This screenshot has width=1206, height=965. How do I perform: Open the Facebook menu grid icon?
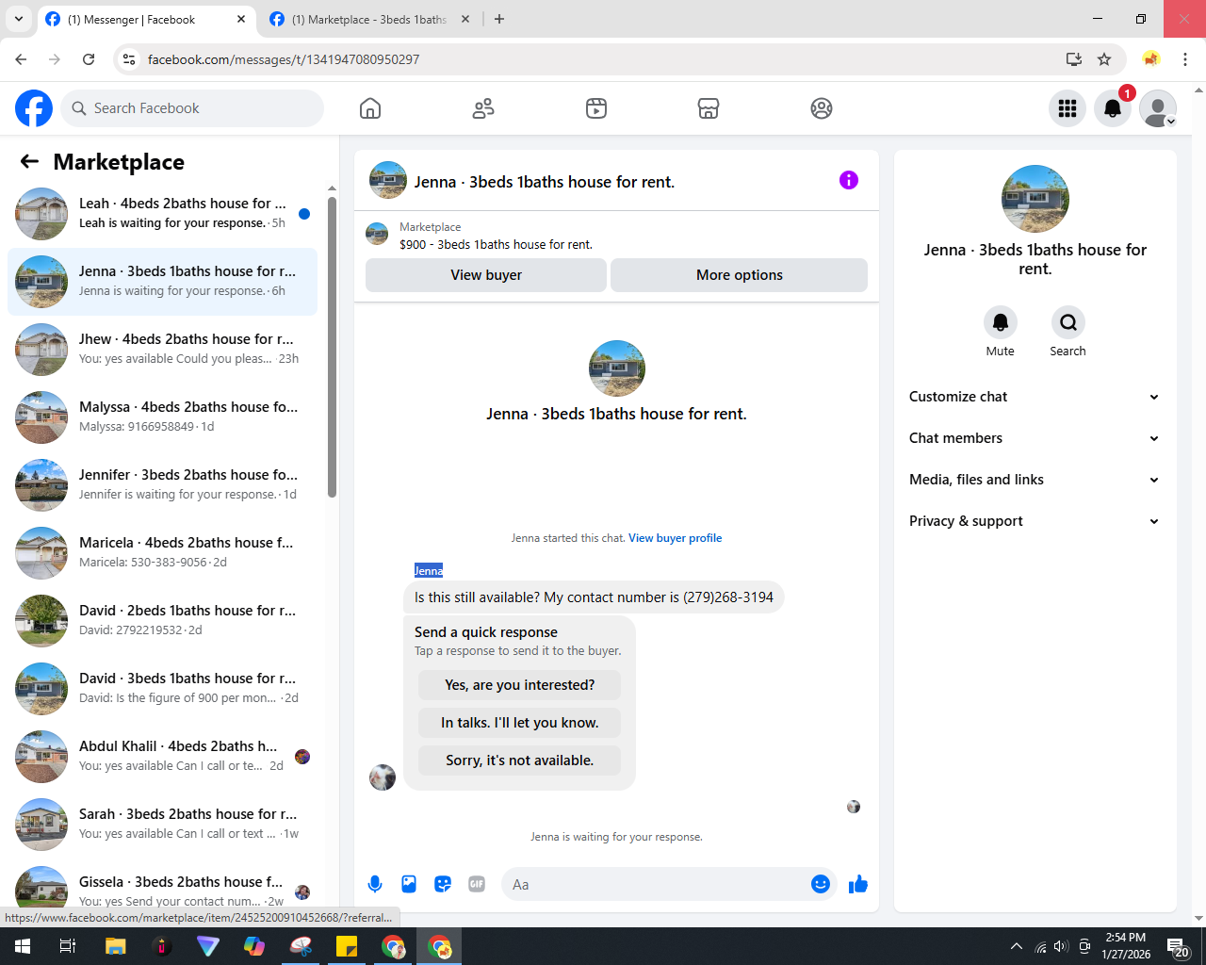[1067, 108]
